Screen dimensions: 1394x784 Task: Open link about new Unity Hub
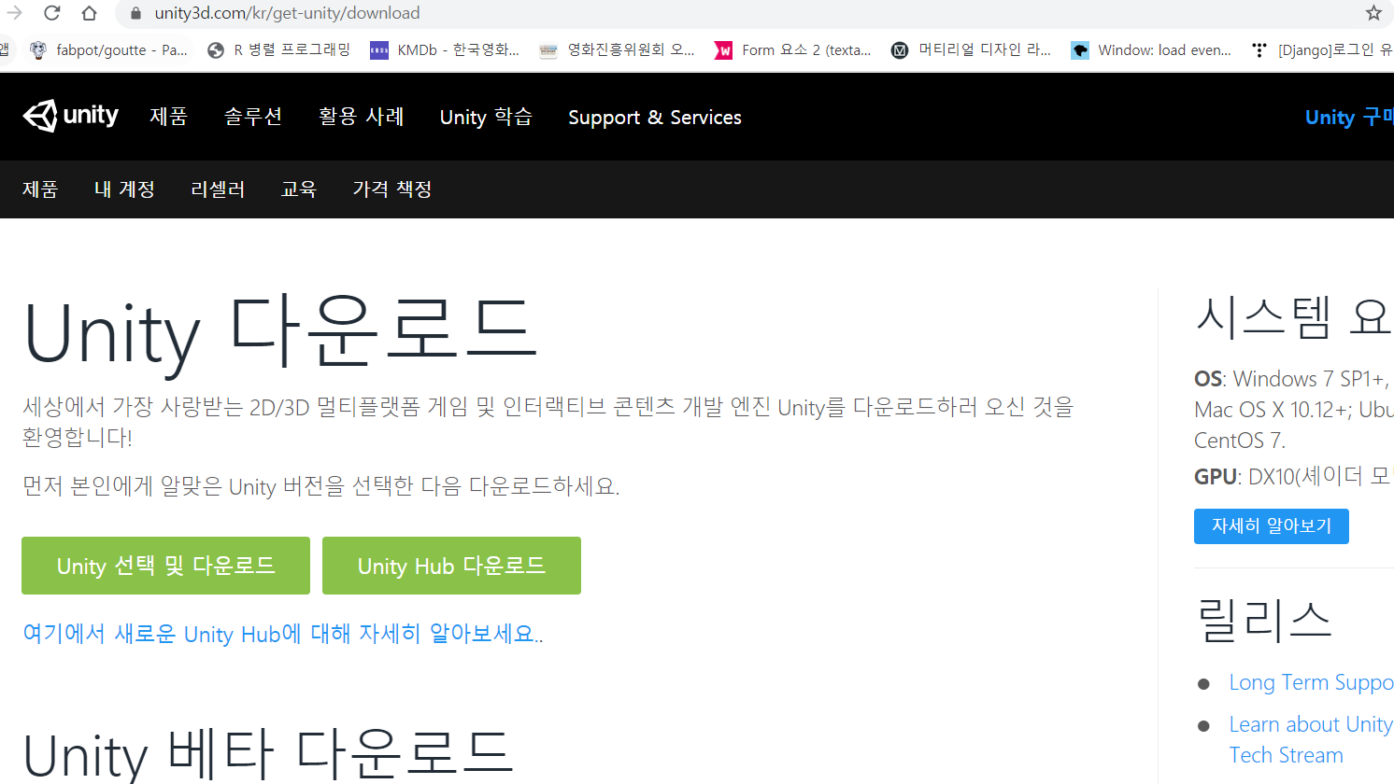(x=282, y=634)
